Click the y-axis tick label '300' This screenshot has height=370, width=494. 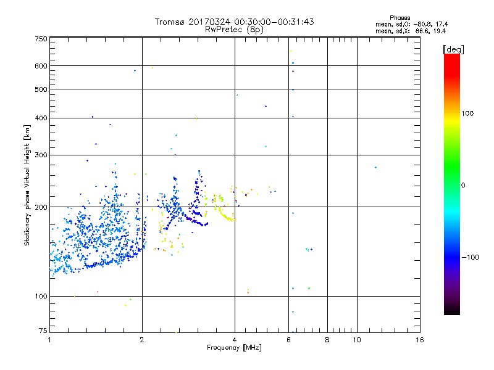coord(41,155)
